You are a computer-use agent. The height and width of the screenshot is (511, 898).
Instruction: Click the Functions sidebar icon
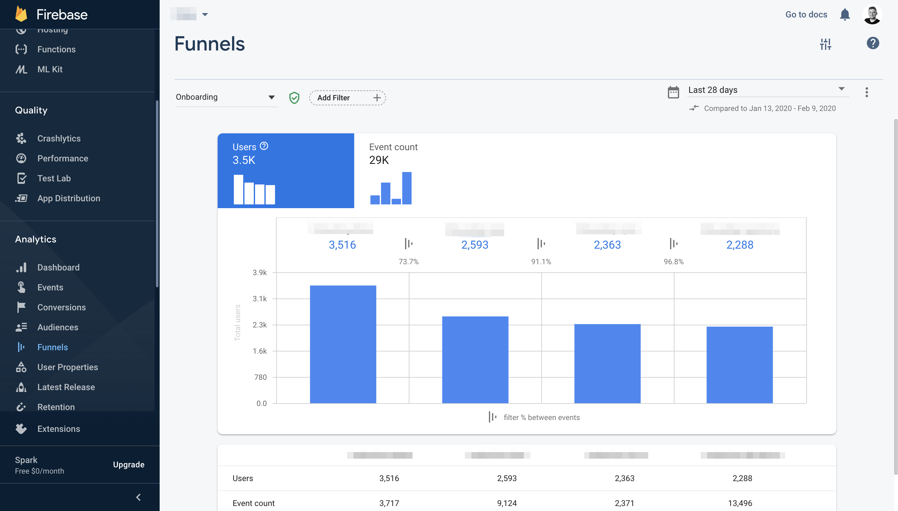point(21,49)
